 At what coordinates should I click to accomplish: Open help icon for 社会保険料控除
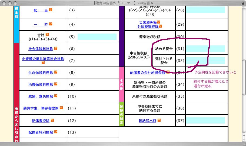[56, 49]
